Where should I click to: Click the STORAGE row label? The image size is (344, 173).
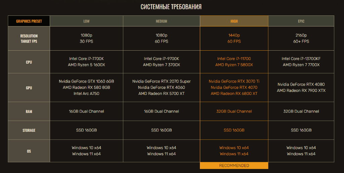pos(29,130)
